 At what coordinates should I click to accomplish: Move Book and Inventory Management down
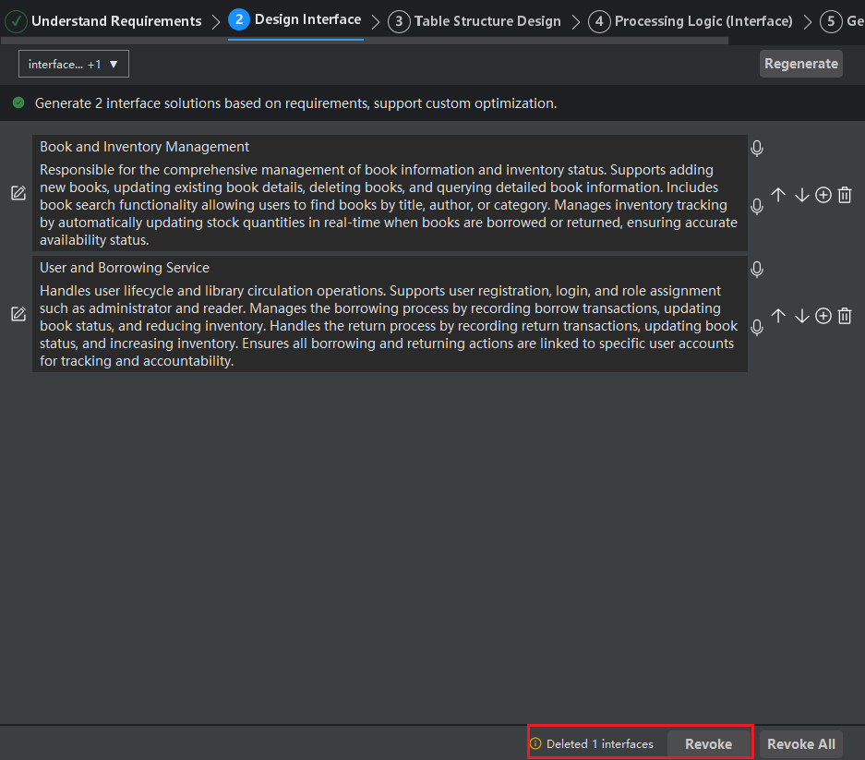tap(801, 195)
